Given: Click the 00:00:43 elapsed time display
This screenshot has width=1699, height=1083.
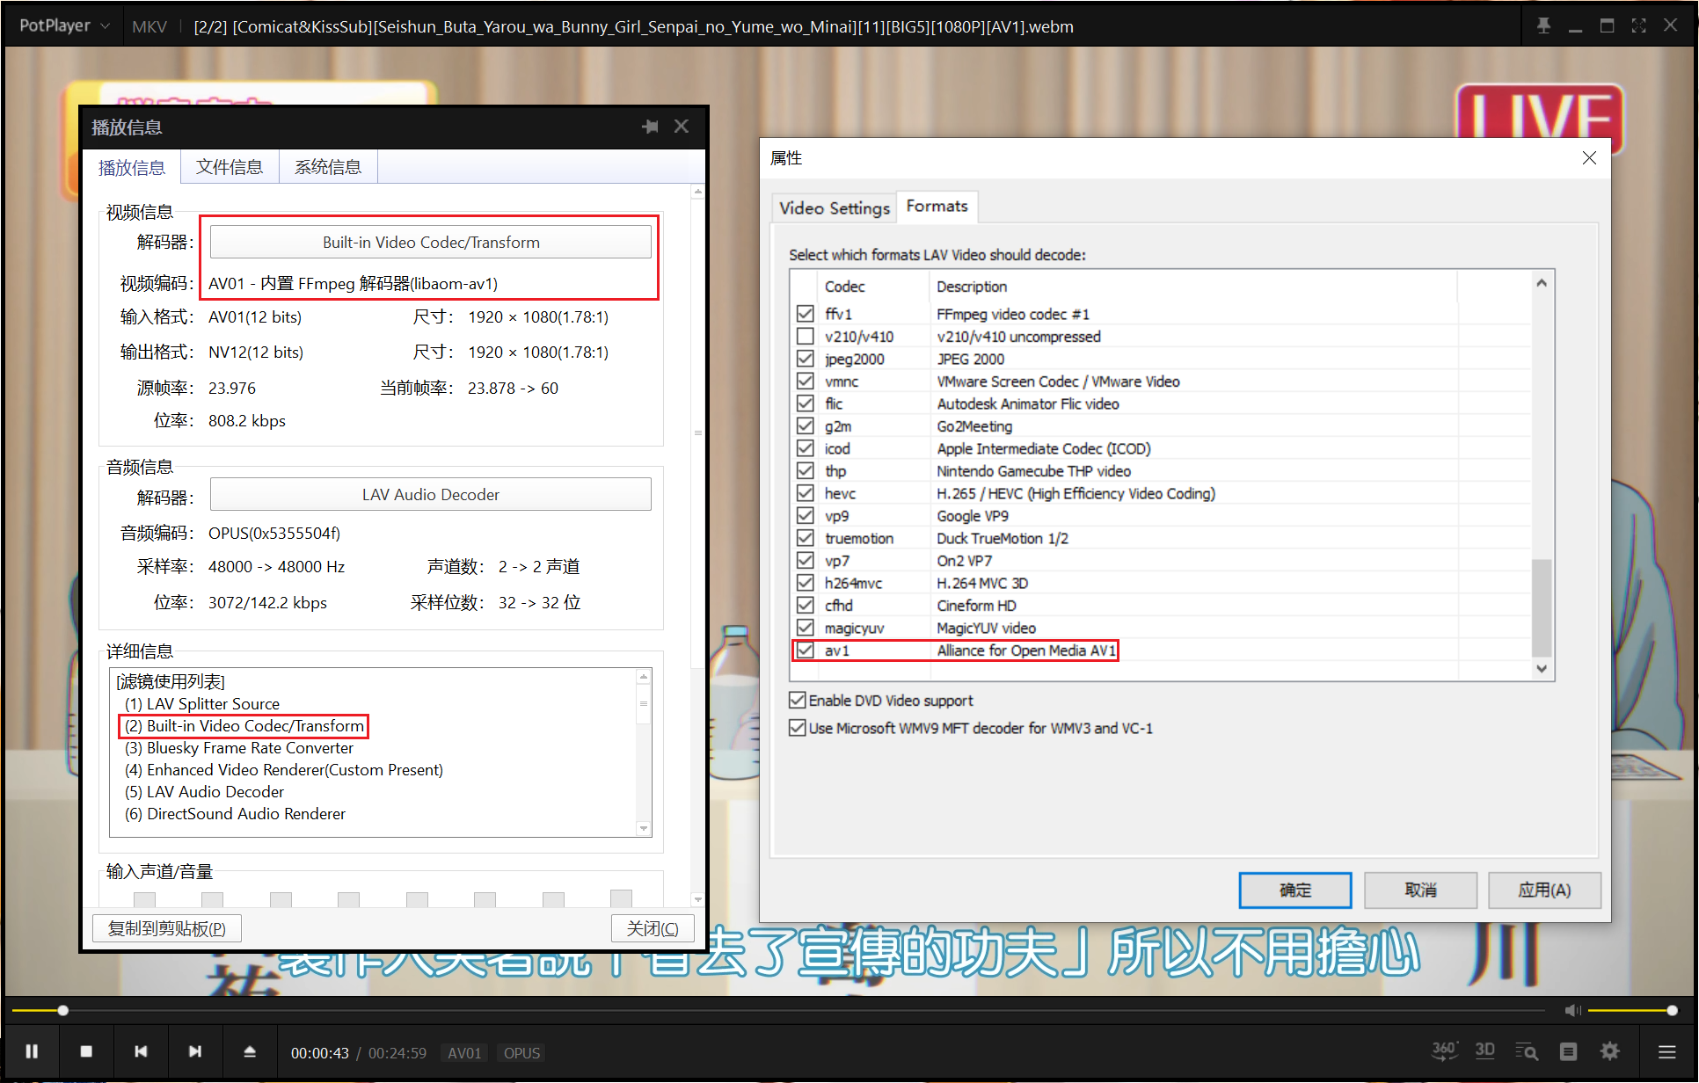Looking at the screenshot, I should pyautogui.click(x=320, y=1053).
